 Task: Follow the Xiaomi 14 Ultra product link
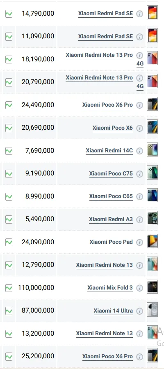(x=113, y=311)
